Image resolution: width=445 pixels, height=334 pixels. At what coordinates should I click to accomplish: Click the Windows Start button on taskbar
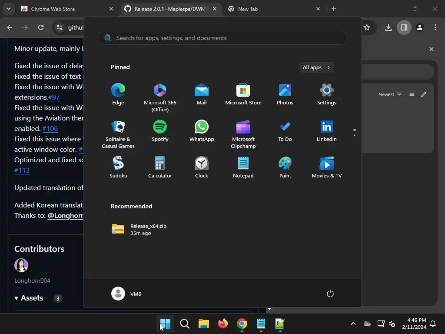pyautogui.click(x=165, y=324)
